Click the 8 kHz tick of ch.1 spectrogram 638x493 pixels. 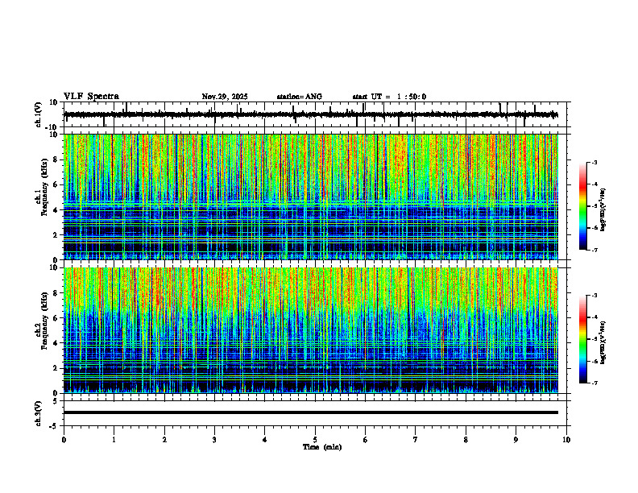(x=56, y=159)
